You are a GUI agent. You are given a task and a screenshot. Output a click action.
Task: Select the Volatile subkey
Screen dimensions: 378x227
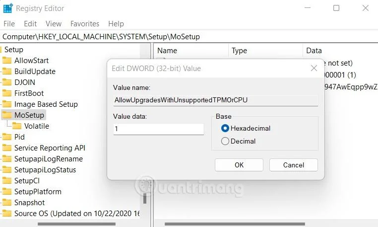coord(37,126)
